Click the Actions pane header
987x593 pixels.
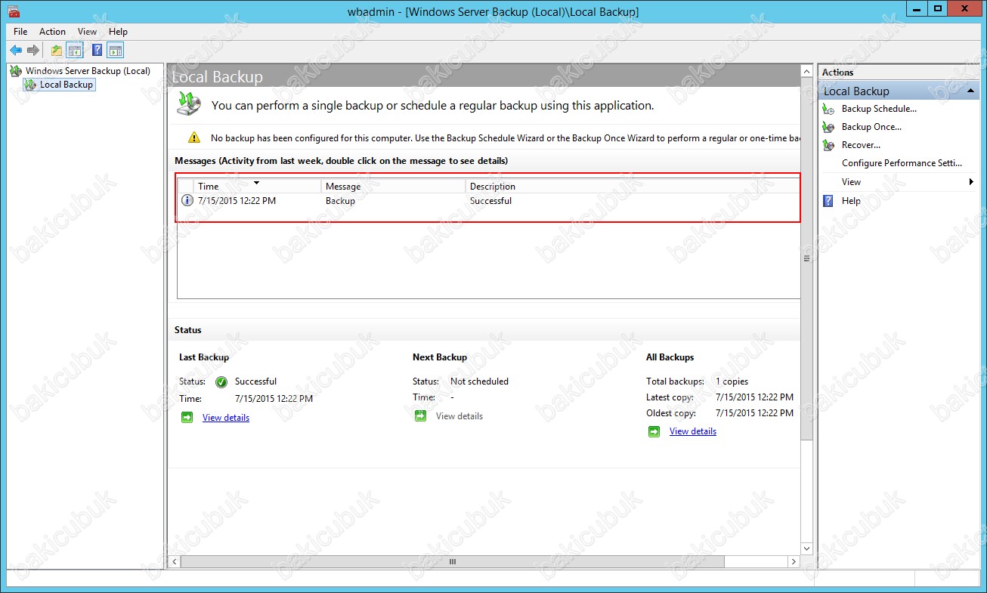point(898,73)
